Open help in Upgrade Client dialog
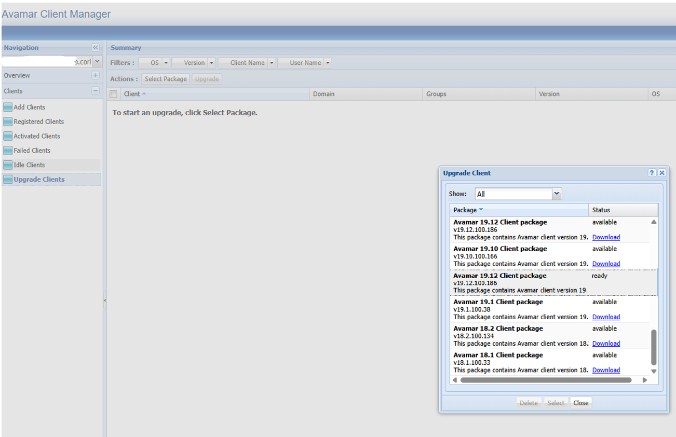Image resolution: width=676 pixels, height=437 pixels. [x=652, y=173]
